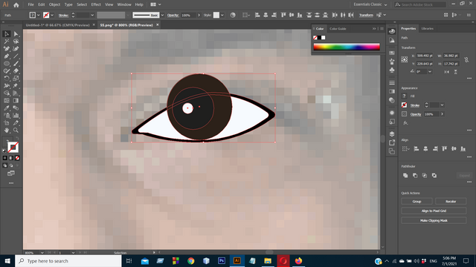Select the Scale tool
The width and height of the screenshot is (476, 267).
[x=16, y=79]
